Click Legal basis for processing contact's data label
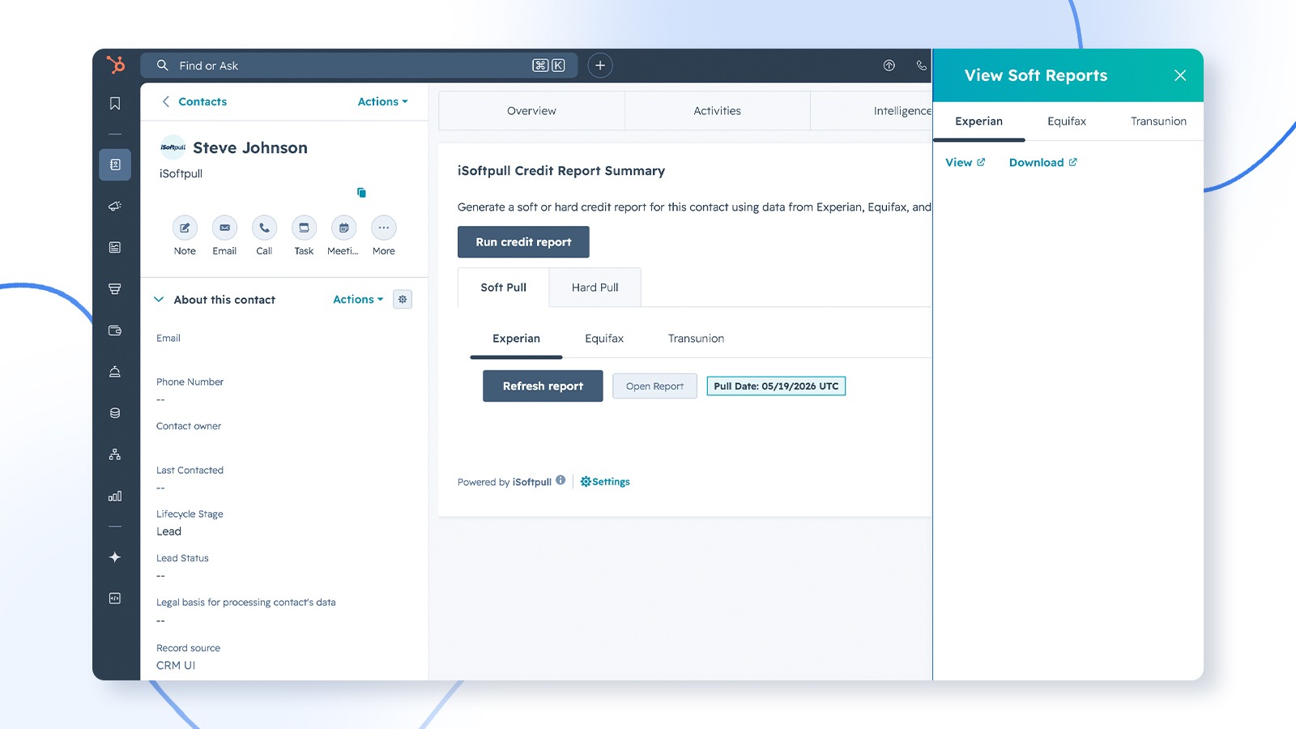 coord(245,603)
